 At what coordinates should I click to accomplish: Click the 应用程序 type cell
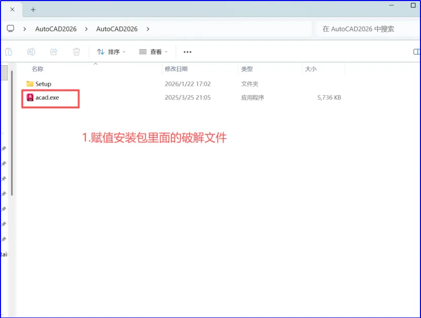[x=252, y=98]
